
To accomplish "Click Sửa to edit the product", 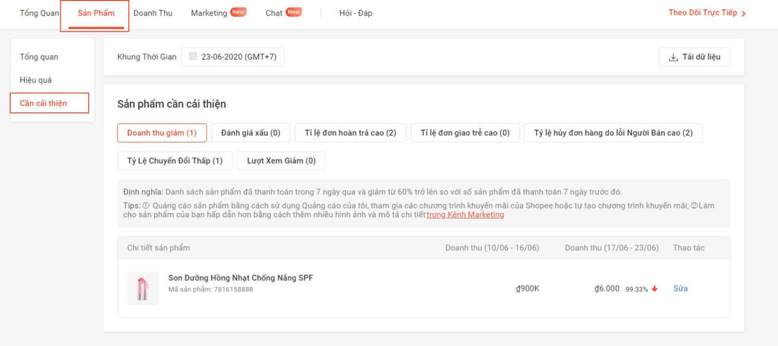I will [x=680, y=289].
